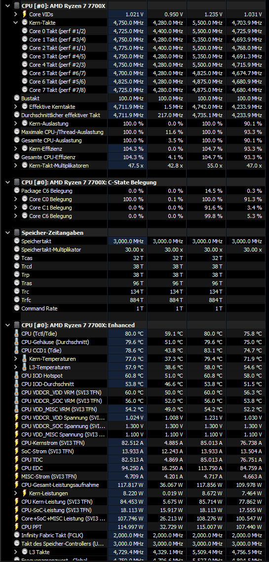Click the clock icon of Kern-Takte
Image resolution: width=269 pixels, height=562 pixels.
click(24, 23)
